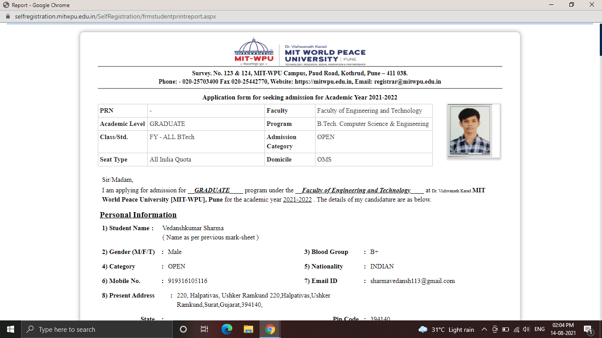
Task: Click the Personal Information heading
Action: (138, 215)
